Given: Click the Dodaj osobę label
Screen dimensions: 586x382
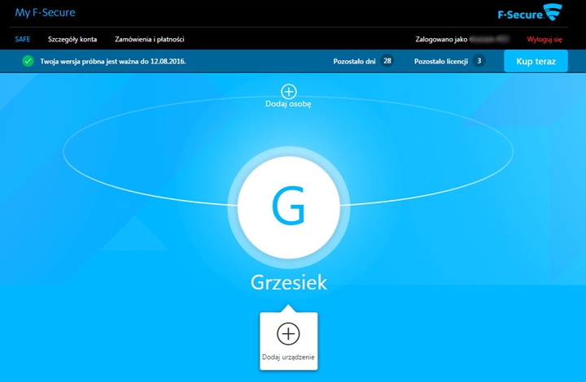Looking at the screenshot, I should point(288,104).
